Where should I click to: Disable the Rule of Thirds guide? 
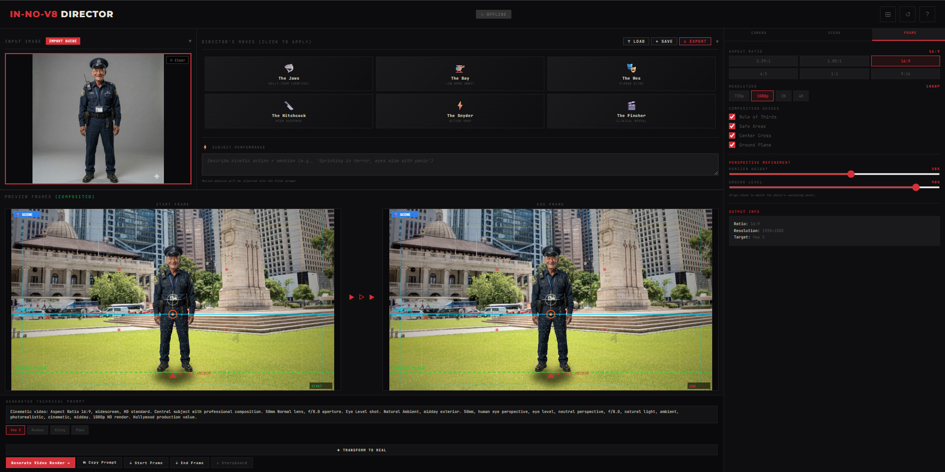pyautogui.click(x=732, y=117)
